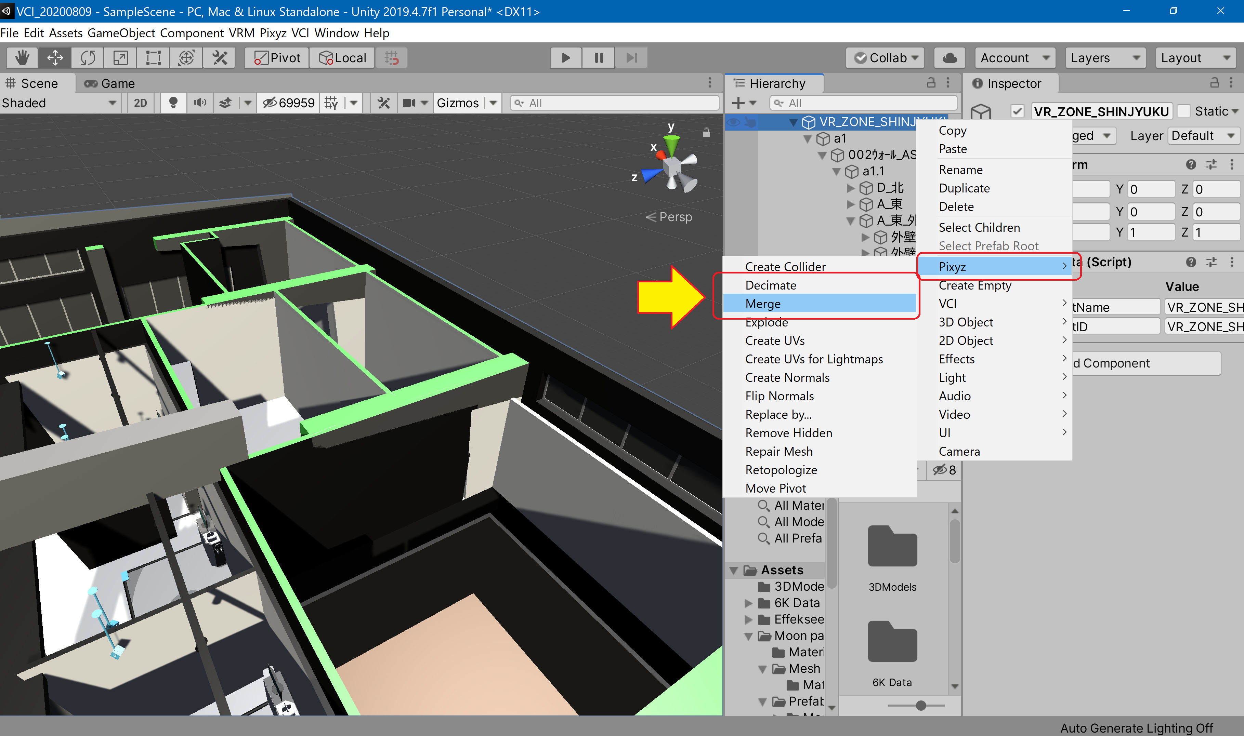Open cloud services panel

pos(949,58)
